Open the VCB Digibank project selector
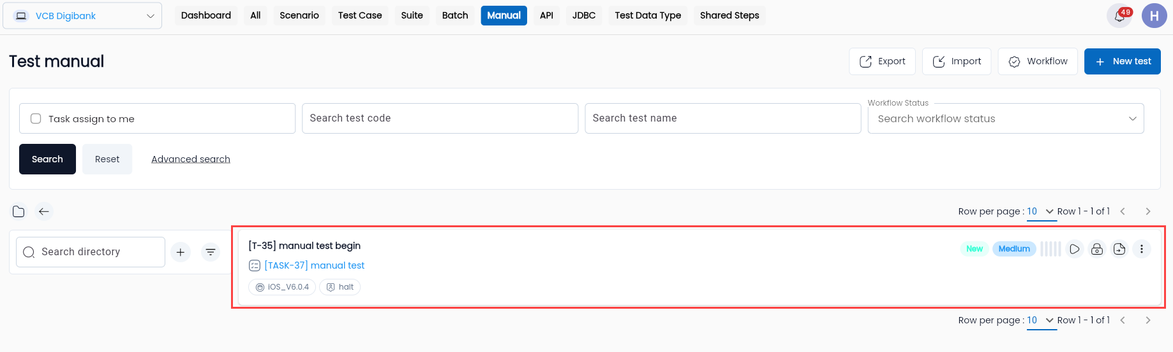The height and width of the screenshot is (352, 1173). tap(82, 16)
